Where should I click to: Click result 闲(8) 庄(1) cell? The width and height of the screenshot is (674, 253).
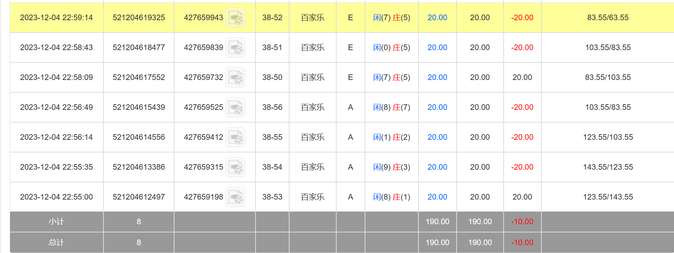(392, 197)
